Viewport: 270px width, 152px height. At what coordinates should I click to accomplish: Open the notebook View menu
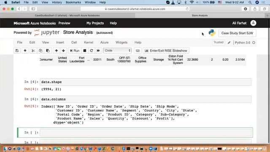[x=46, y=42]
